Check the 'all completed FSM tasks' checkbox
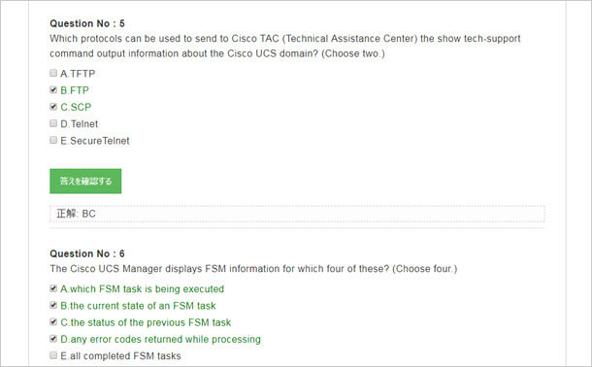This screenshot has width=592, height=367. coord(53,355)
